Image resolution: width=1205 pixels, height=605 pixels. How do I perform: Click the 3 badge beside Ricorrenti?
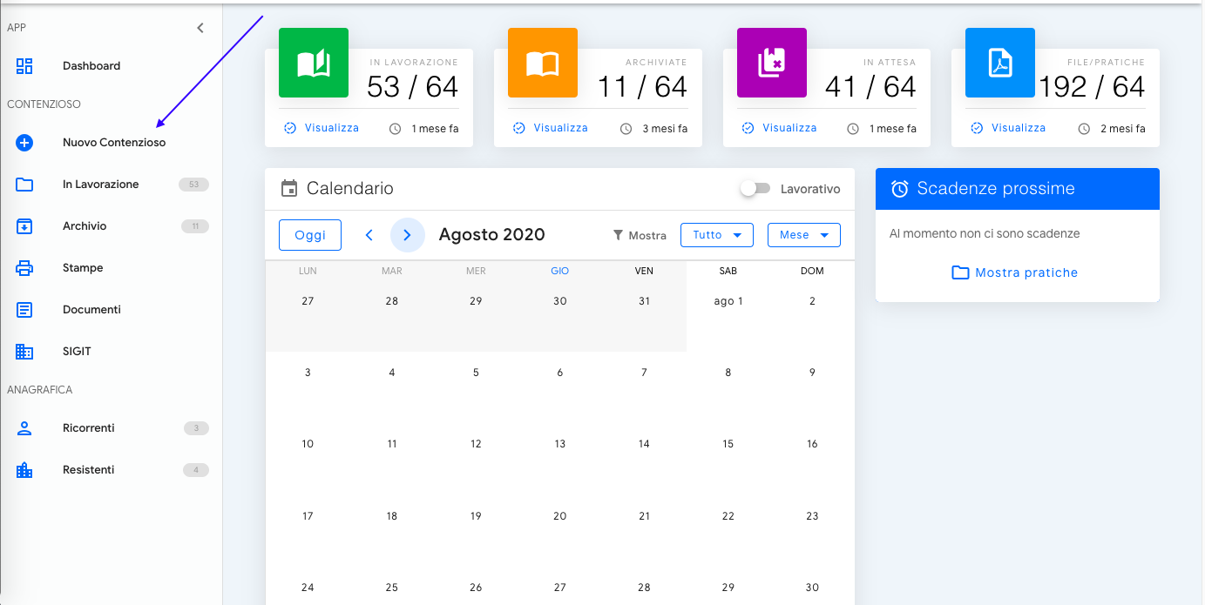197,428
